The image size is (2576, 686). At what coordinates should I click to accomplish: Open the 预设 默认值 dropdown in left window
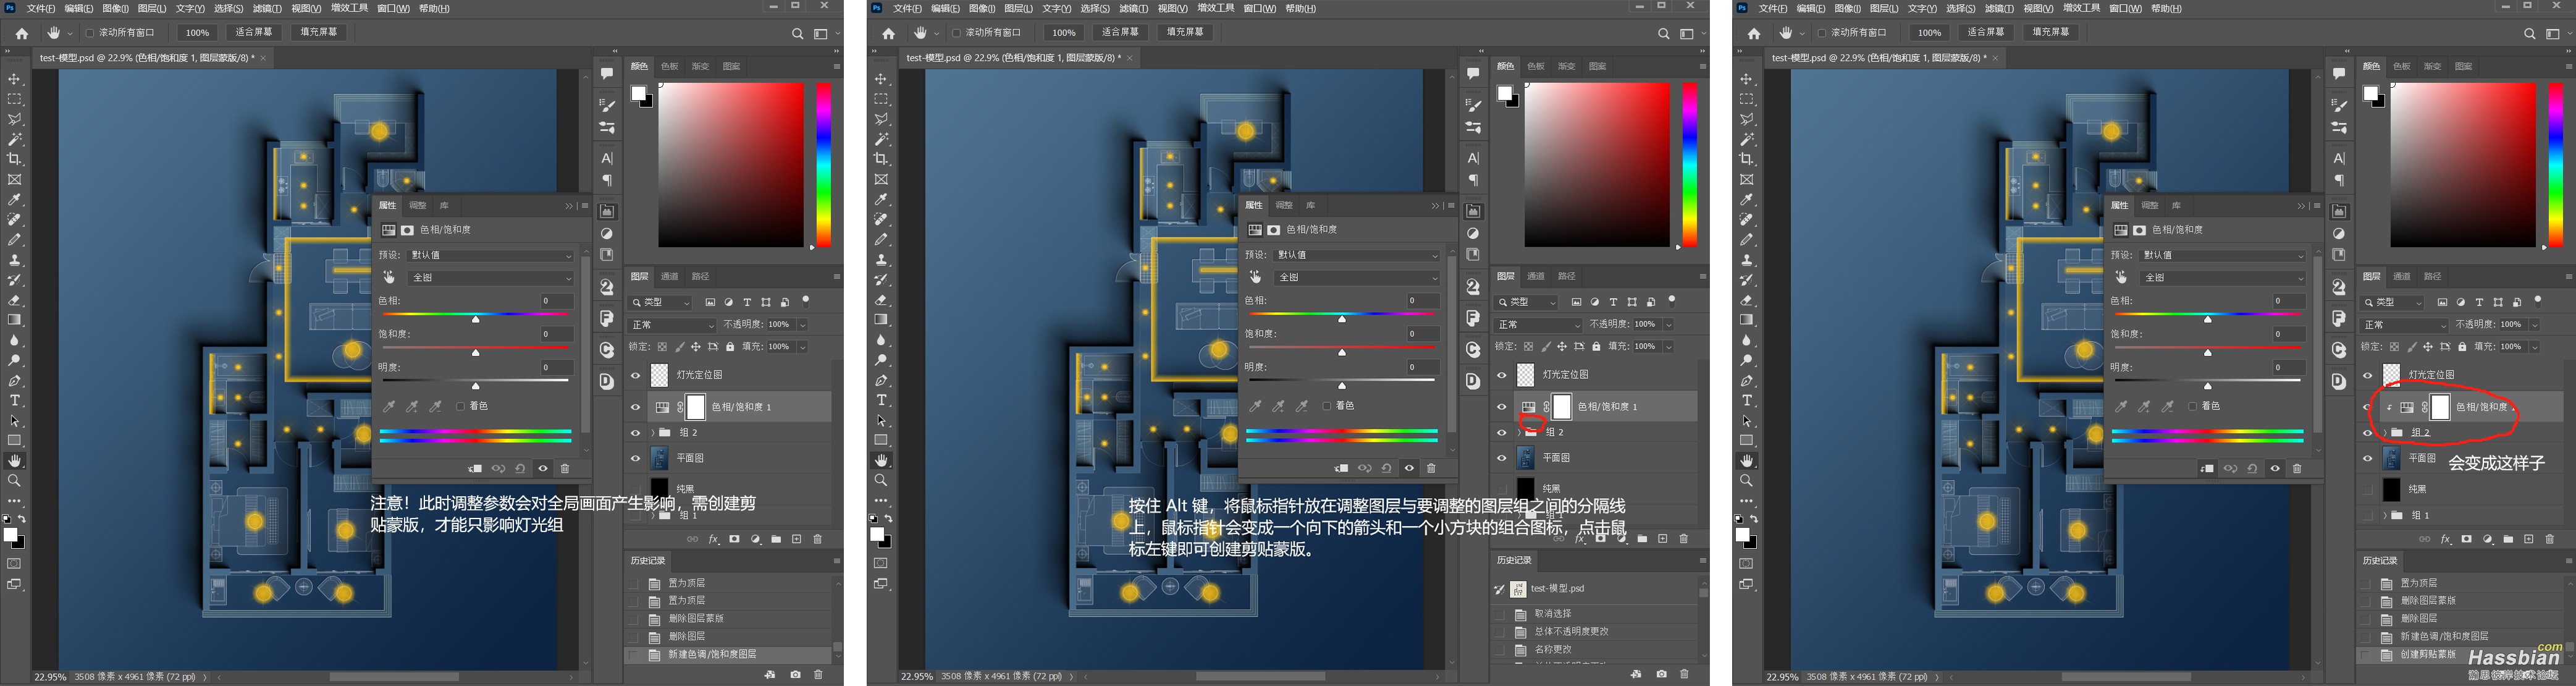tap(491, 255)
